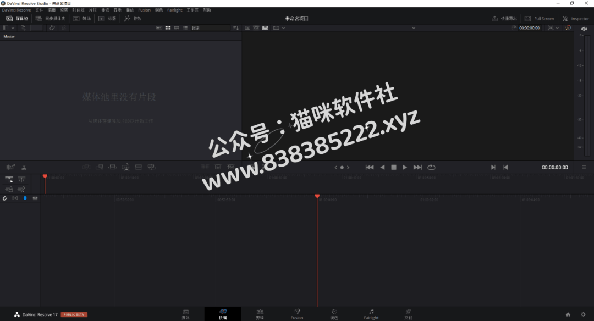Open the Inspector panel
This screenshot has height=321, width=594.
coord(576,19)
